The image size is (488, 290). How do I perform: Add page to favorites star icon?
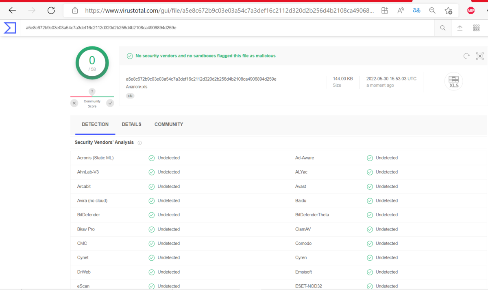[448, 11]
